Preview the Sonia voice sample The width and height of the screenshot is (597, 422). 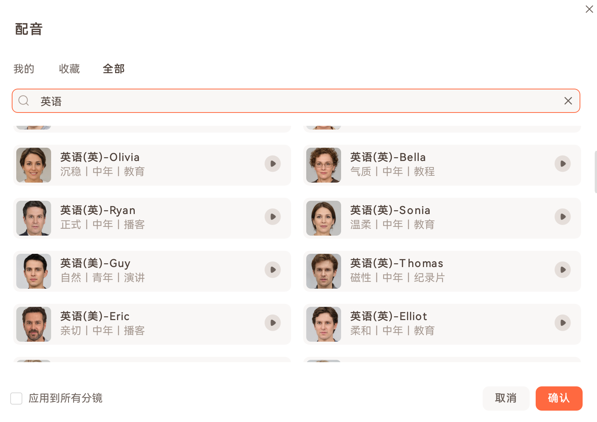[563, 217]
